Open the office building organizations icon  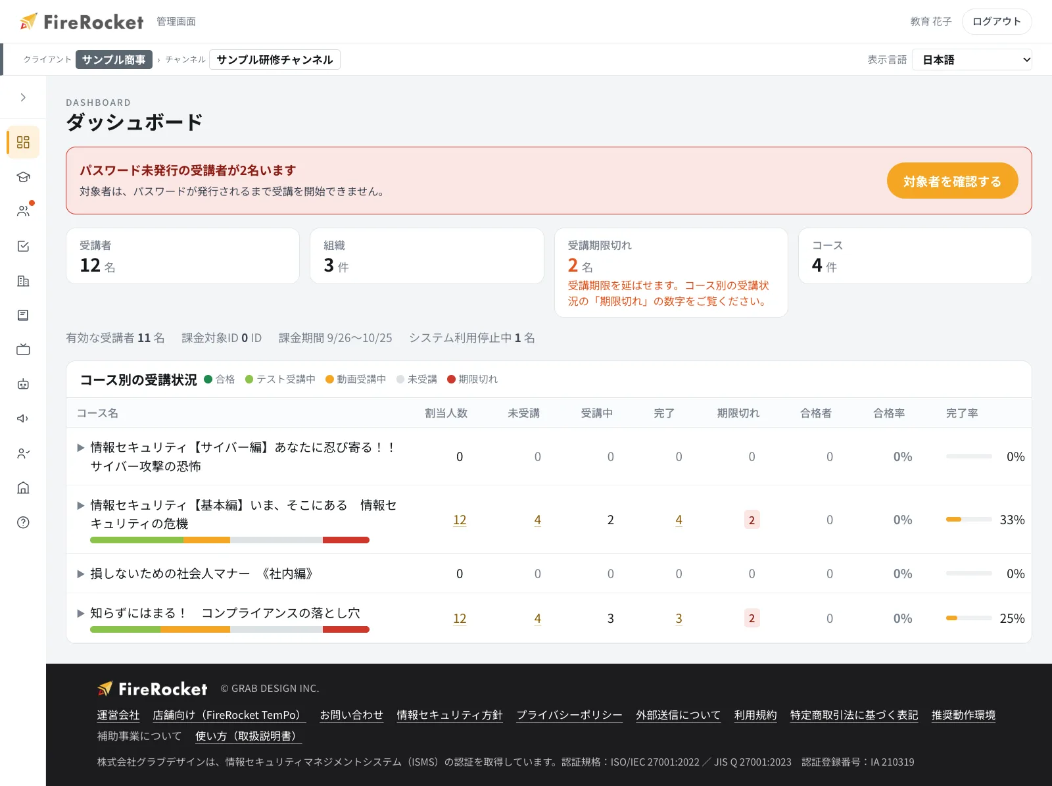coord(23,281)
